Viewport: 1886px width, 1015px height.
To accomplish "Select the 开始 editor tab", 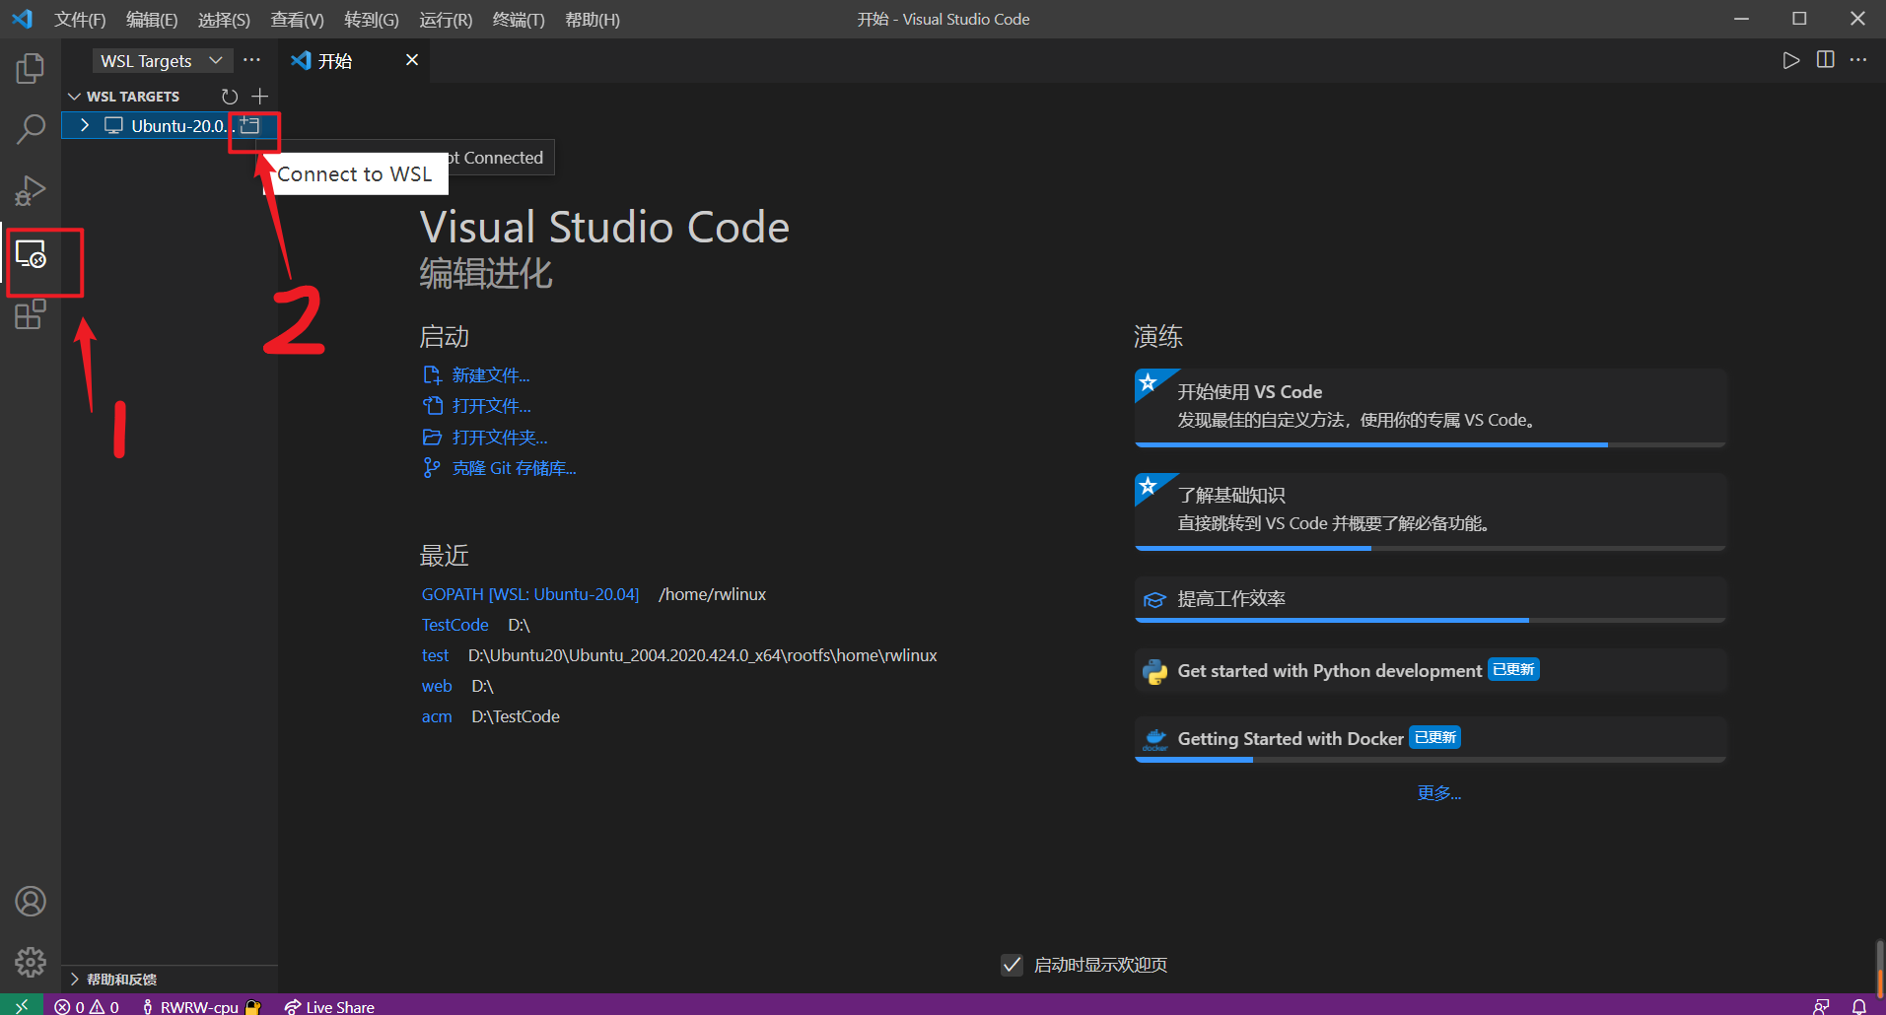I will coord(354,61).
